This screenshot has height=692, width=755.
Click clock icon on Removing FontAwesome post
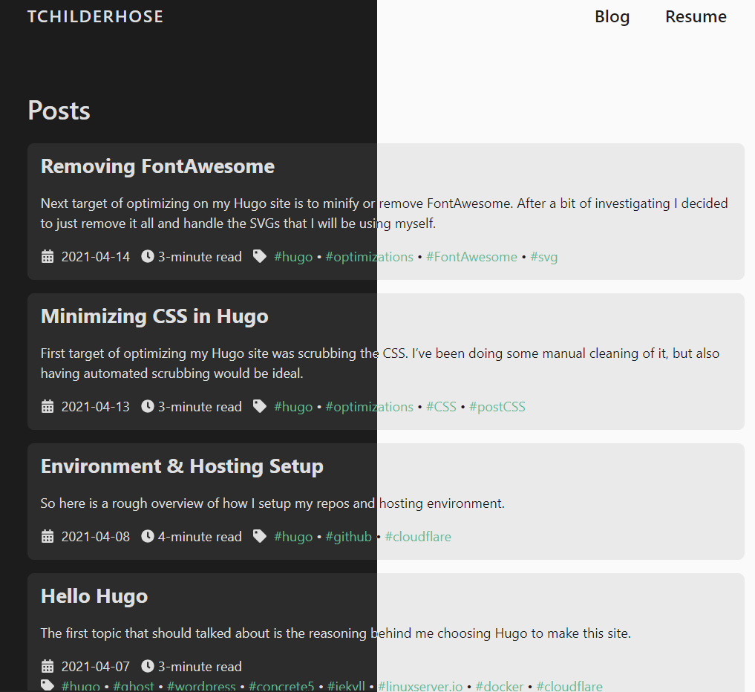[x=148, y=256]
